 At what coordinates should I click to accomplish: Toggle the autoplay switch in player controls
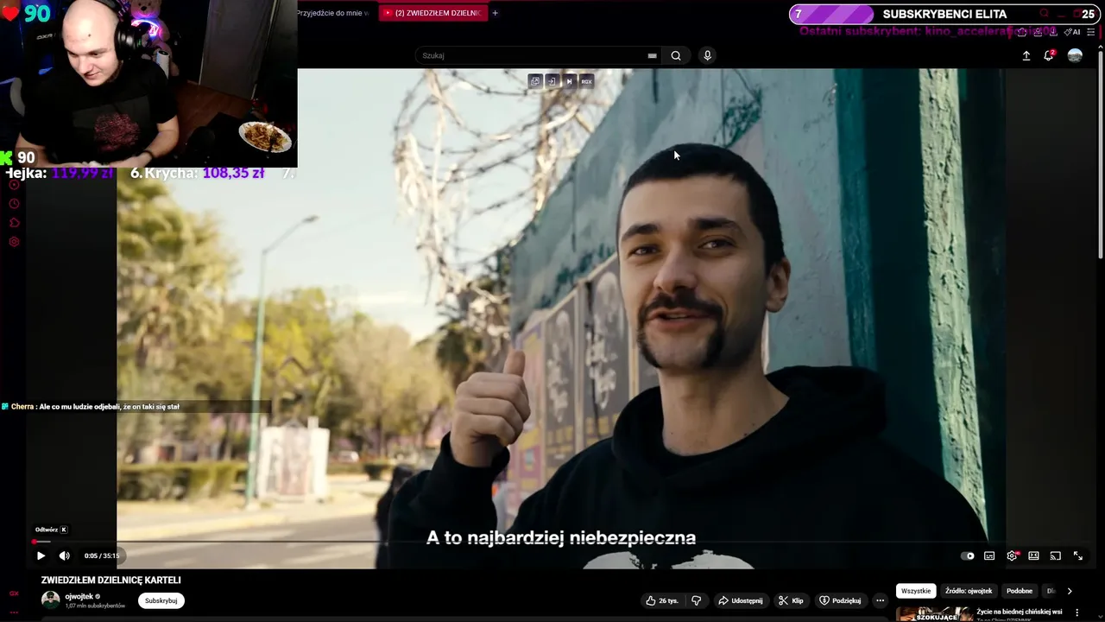tap(968, 555)
